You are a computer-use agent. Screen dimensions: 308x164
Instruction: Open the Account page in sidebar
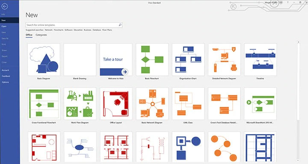click(6, 70)
